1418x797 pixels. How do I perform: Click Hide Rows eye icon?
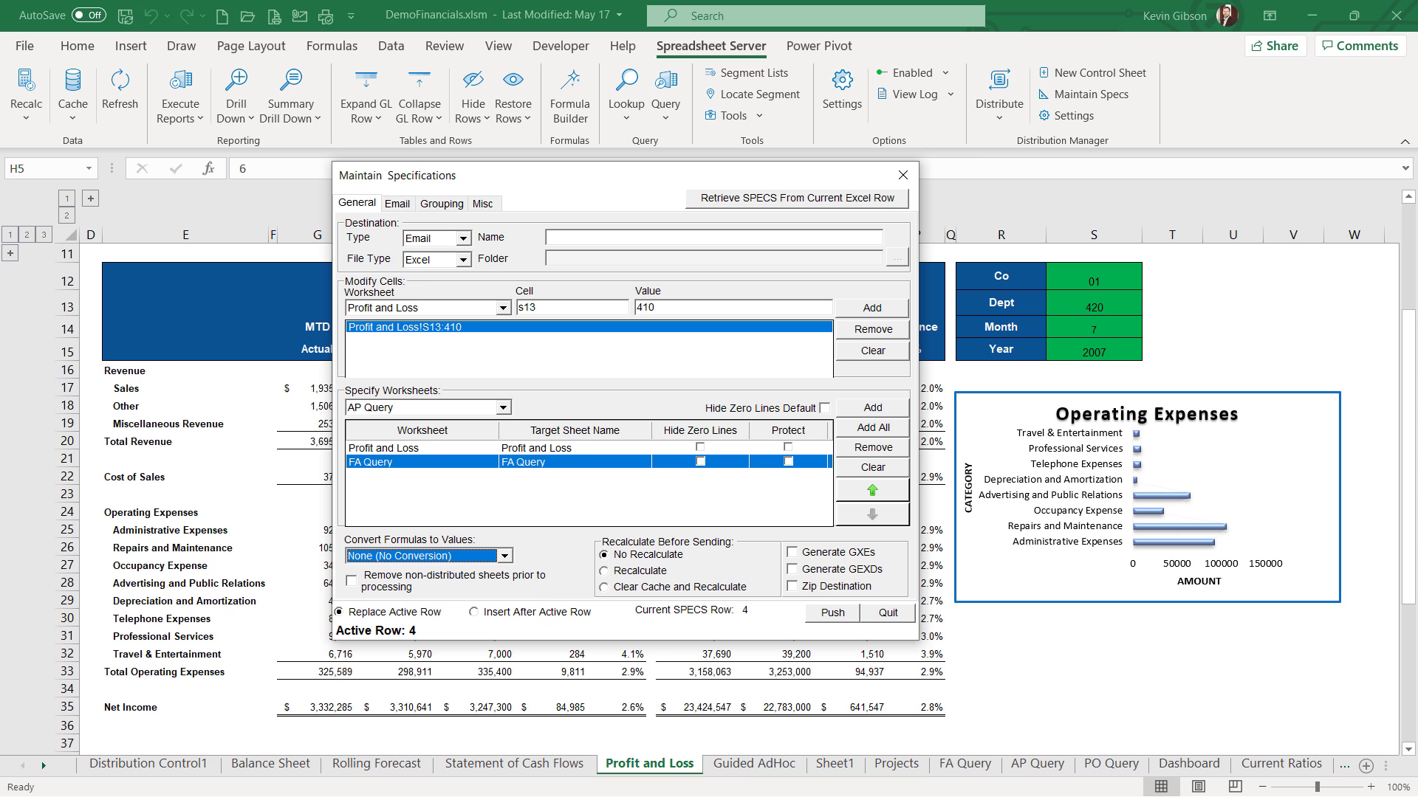click(x=473, y=80)
